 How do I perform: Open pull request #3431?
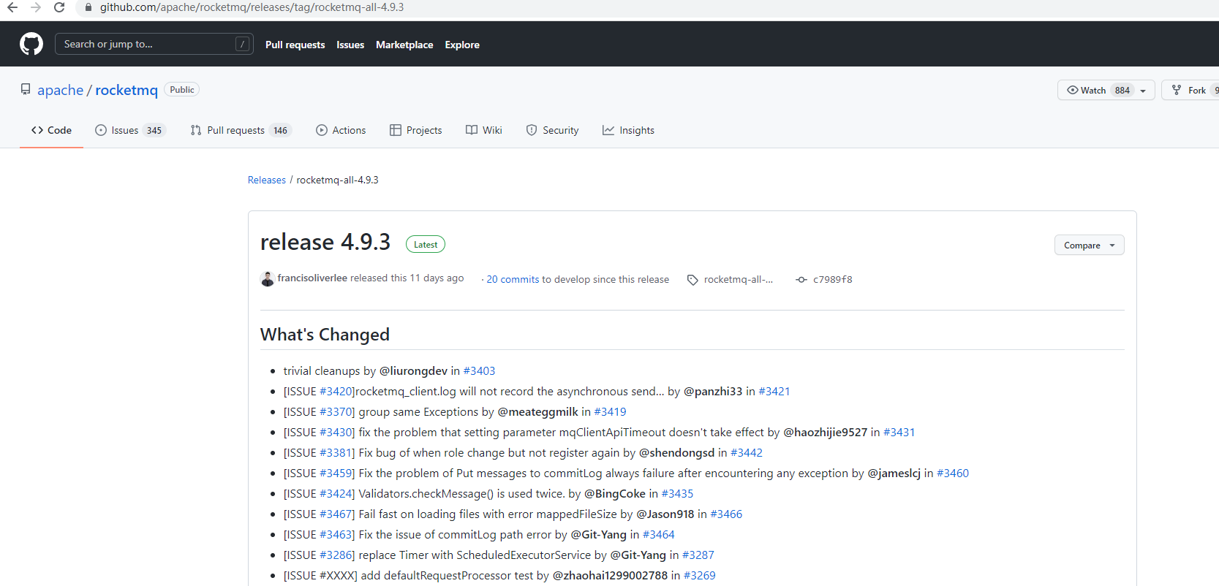pyautogui.click(x=899, y=433)
